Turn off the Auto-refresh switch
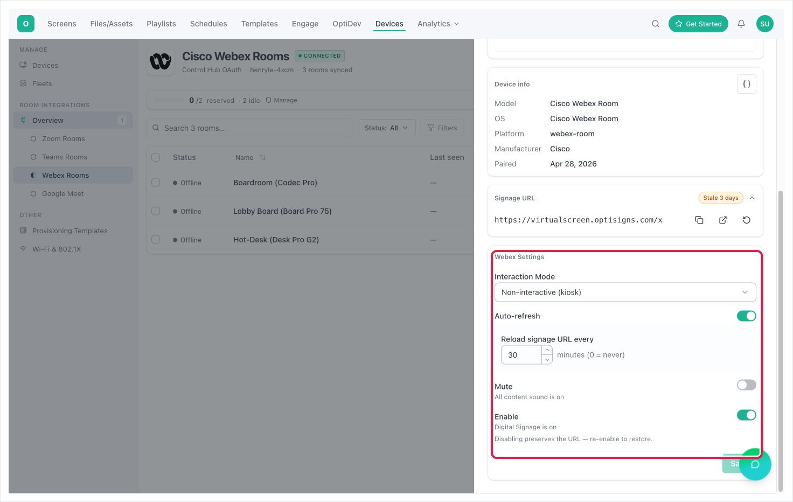Viewport: 793px width, 502px height. 747,316
